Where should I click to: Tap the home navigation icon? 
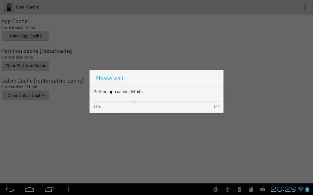pos(29,190)
